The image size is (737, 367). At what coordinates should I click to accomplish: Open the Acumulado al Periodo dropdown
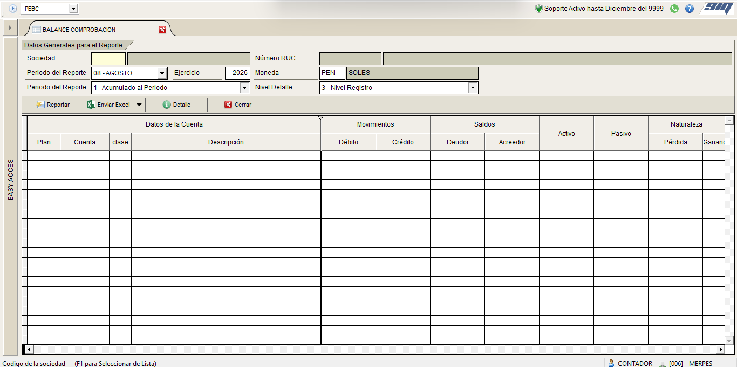[x=245, y=87]
